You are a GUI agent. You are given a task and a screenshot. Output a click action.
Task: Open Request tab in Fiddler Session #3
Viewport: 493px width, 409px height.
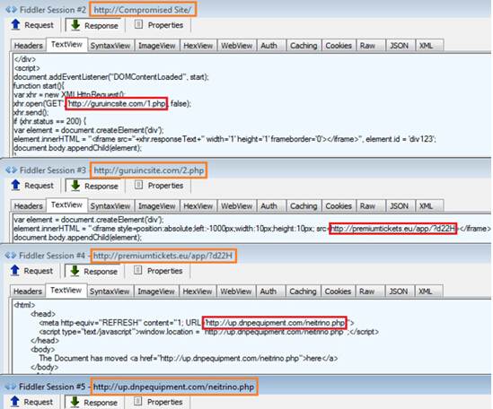tap(32, 186)
